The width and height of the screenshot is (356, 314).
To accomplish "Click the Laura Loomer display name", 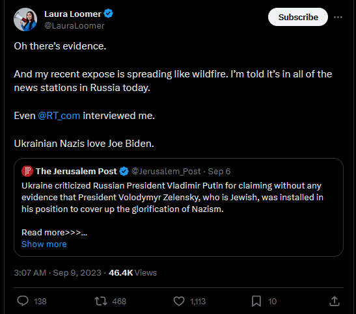I will coord(73,14).
